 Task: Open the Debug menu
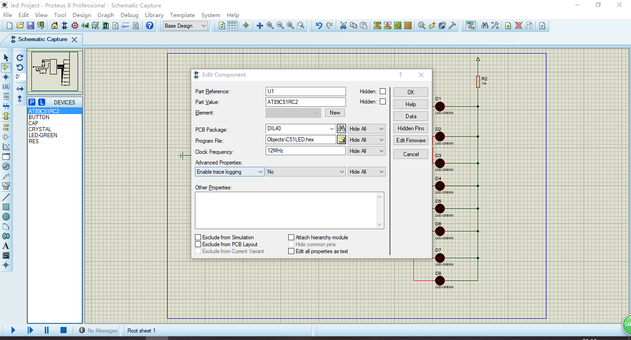coord(130,15)
